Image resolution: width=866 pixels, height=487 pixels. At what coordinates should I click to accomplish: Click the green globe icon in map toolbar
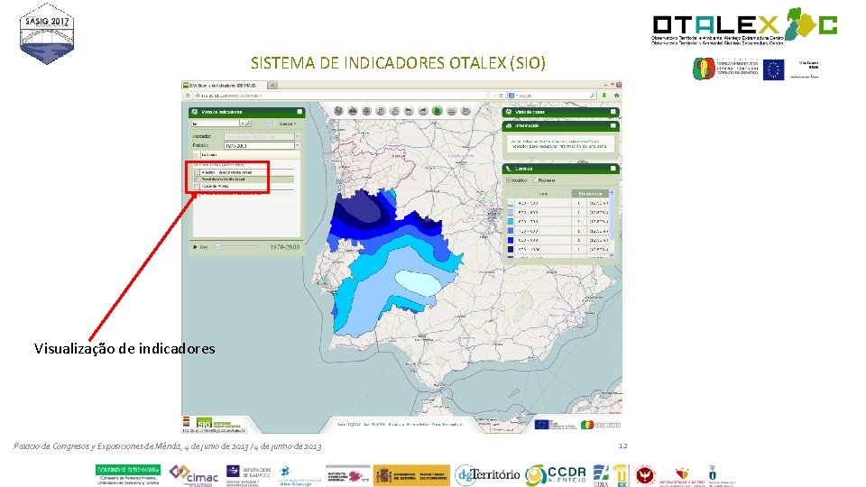(x=438, y=110)
